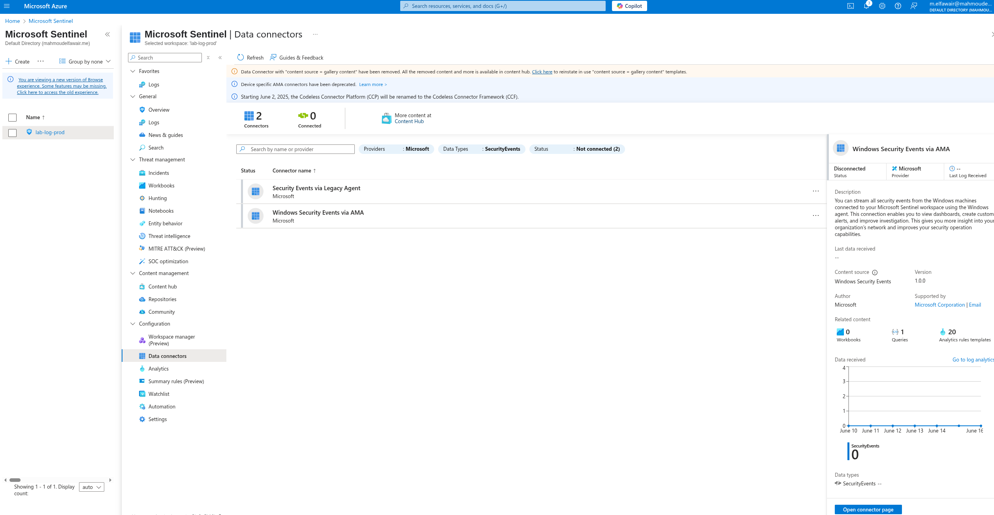This screenshot has width=994, height=515.
Task: Open Workbooks page
Action: (161, 185)
